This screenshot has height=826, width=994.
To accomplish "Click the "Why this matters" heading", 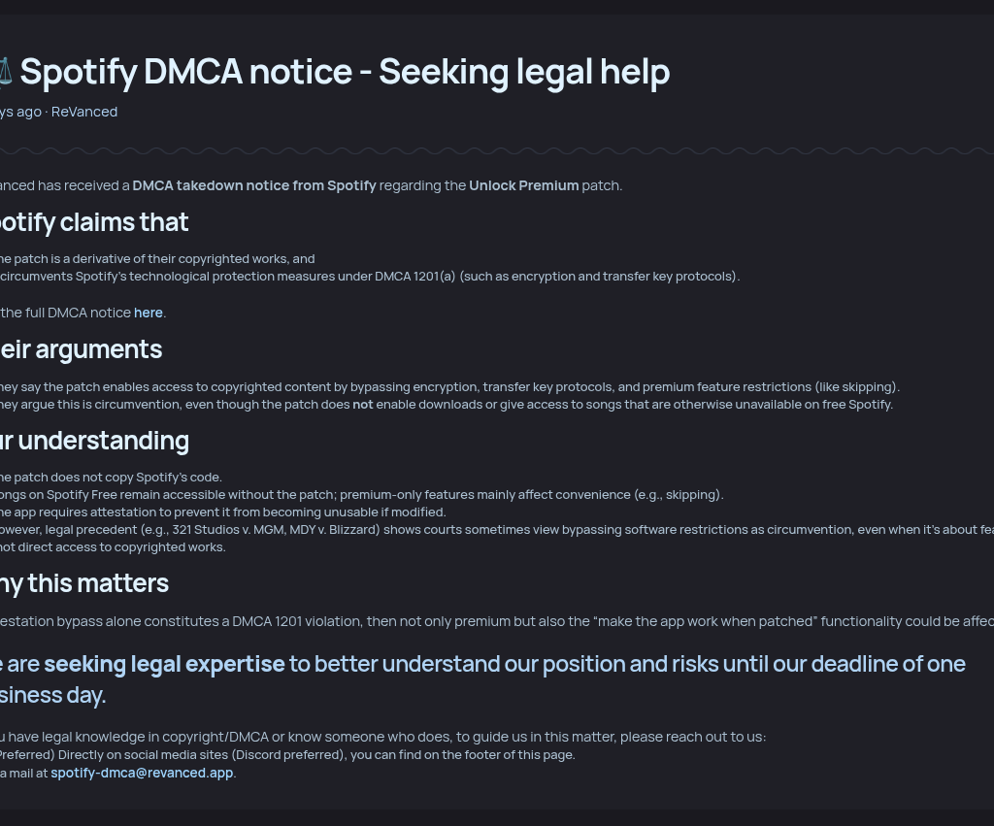I will pos(84,583).
